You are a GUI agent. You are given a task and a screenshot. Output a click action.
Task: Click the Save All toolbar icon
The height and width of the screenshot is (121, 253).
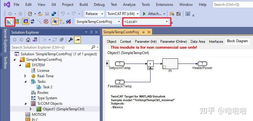click(x=54, y=14)
